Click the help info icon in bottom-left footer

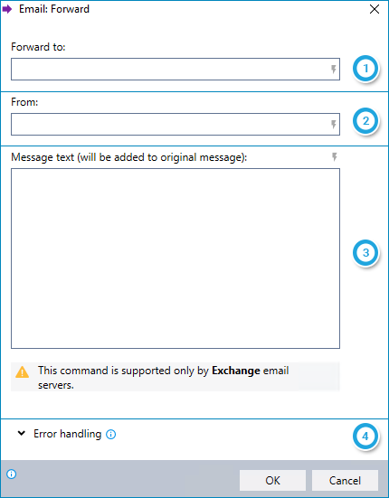[12, 475]
